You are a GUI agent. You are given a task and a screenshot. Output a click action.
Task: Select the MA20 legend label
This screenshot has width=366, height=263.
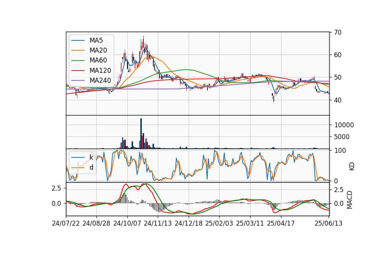coord(98,50)
